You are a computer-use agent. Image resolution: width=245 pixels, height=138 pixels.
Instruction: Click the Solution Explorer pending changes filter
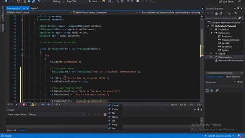coord(229,13)
